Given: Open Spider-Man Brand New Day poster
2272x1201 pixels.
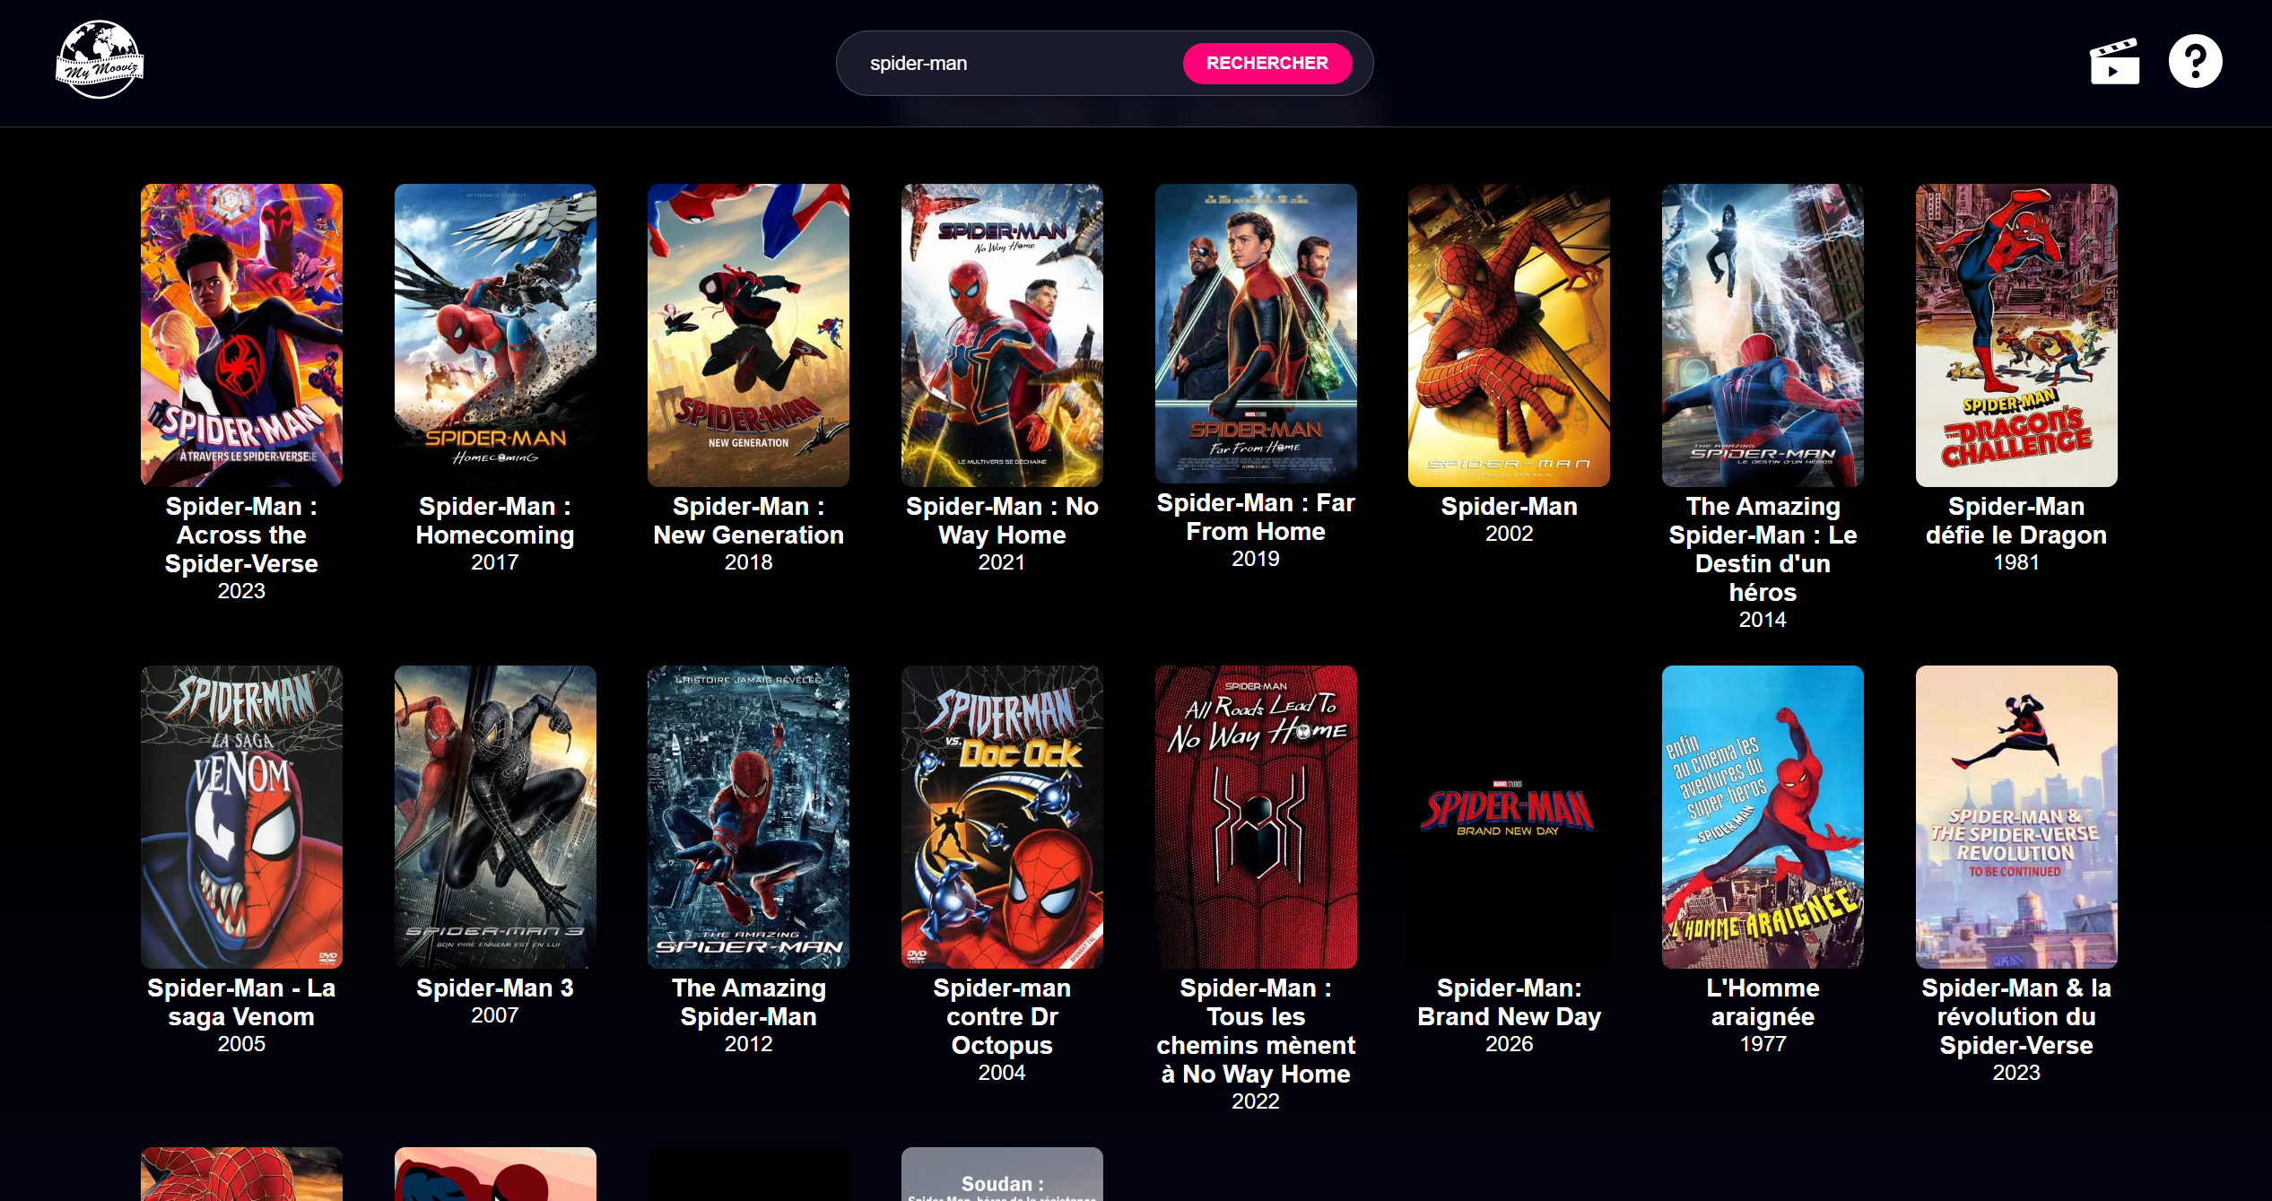Looking at the screenshot, I should click(x=1509, y=817).
